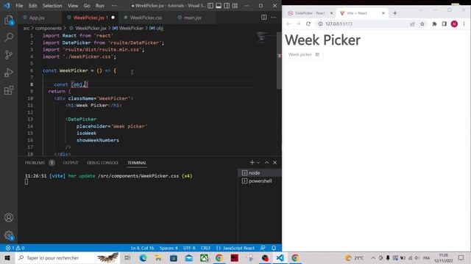Reload the Chrome page
Viewport: 471px width, 264px height.
click(x=308, y=23)
